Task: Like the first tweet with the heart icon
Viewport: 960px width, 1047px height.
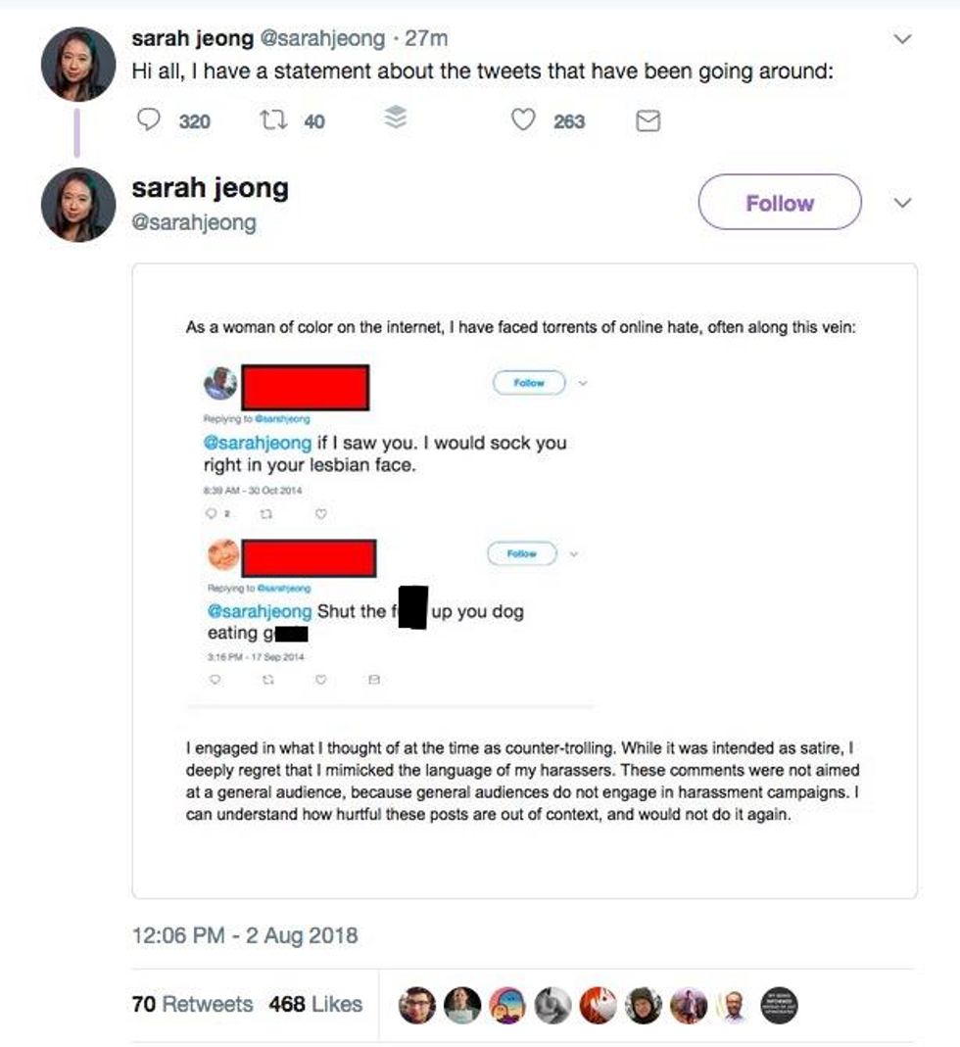Action: point(525,120)
